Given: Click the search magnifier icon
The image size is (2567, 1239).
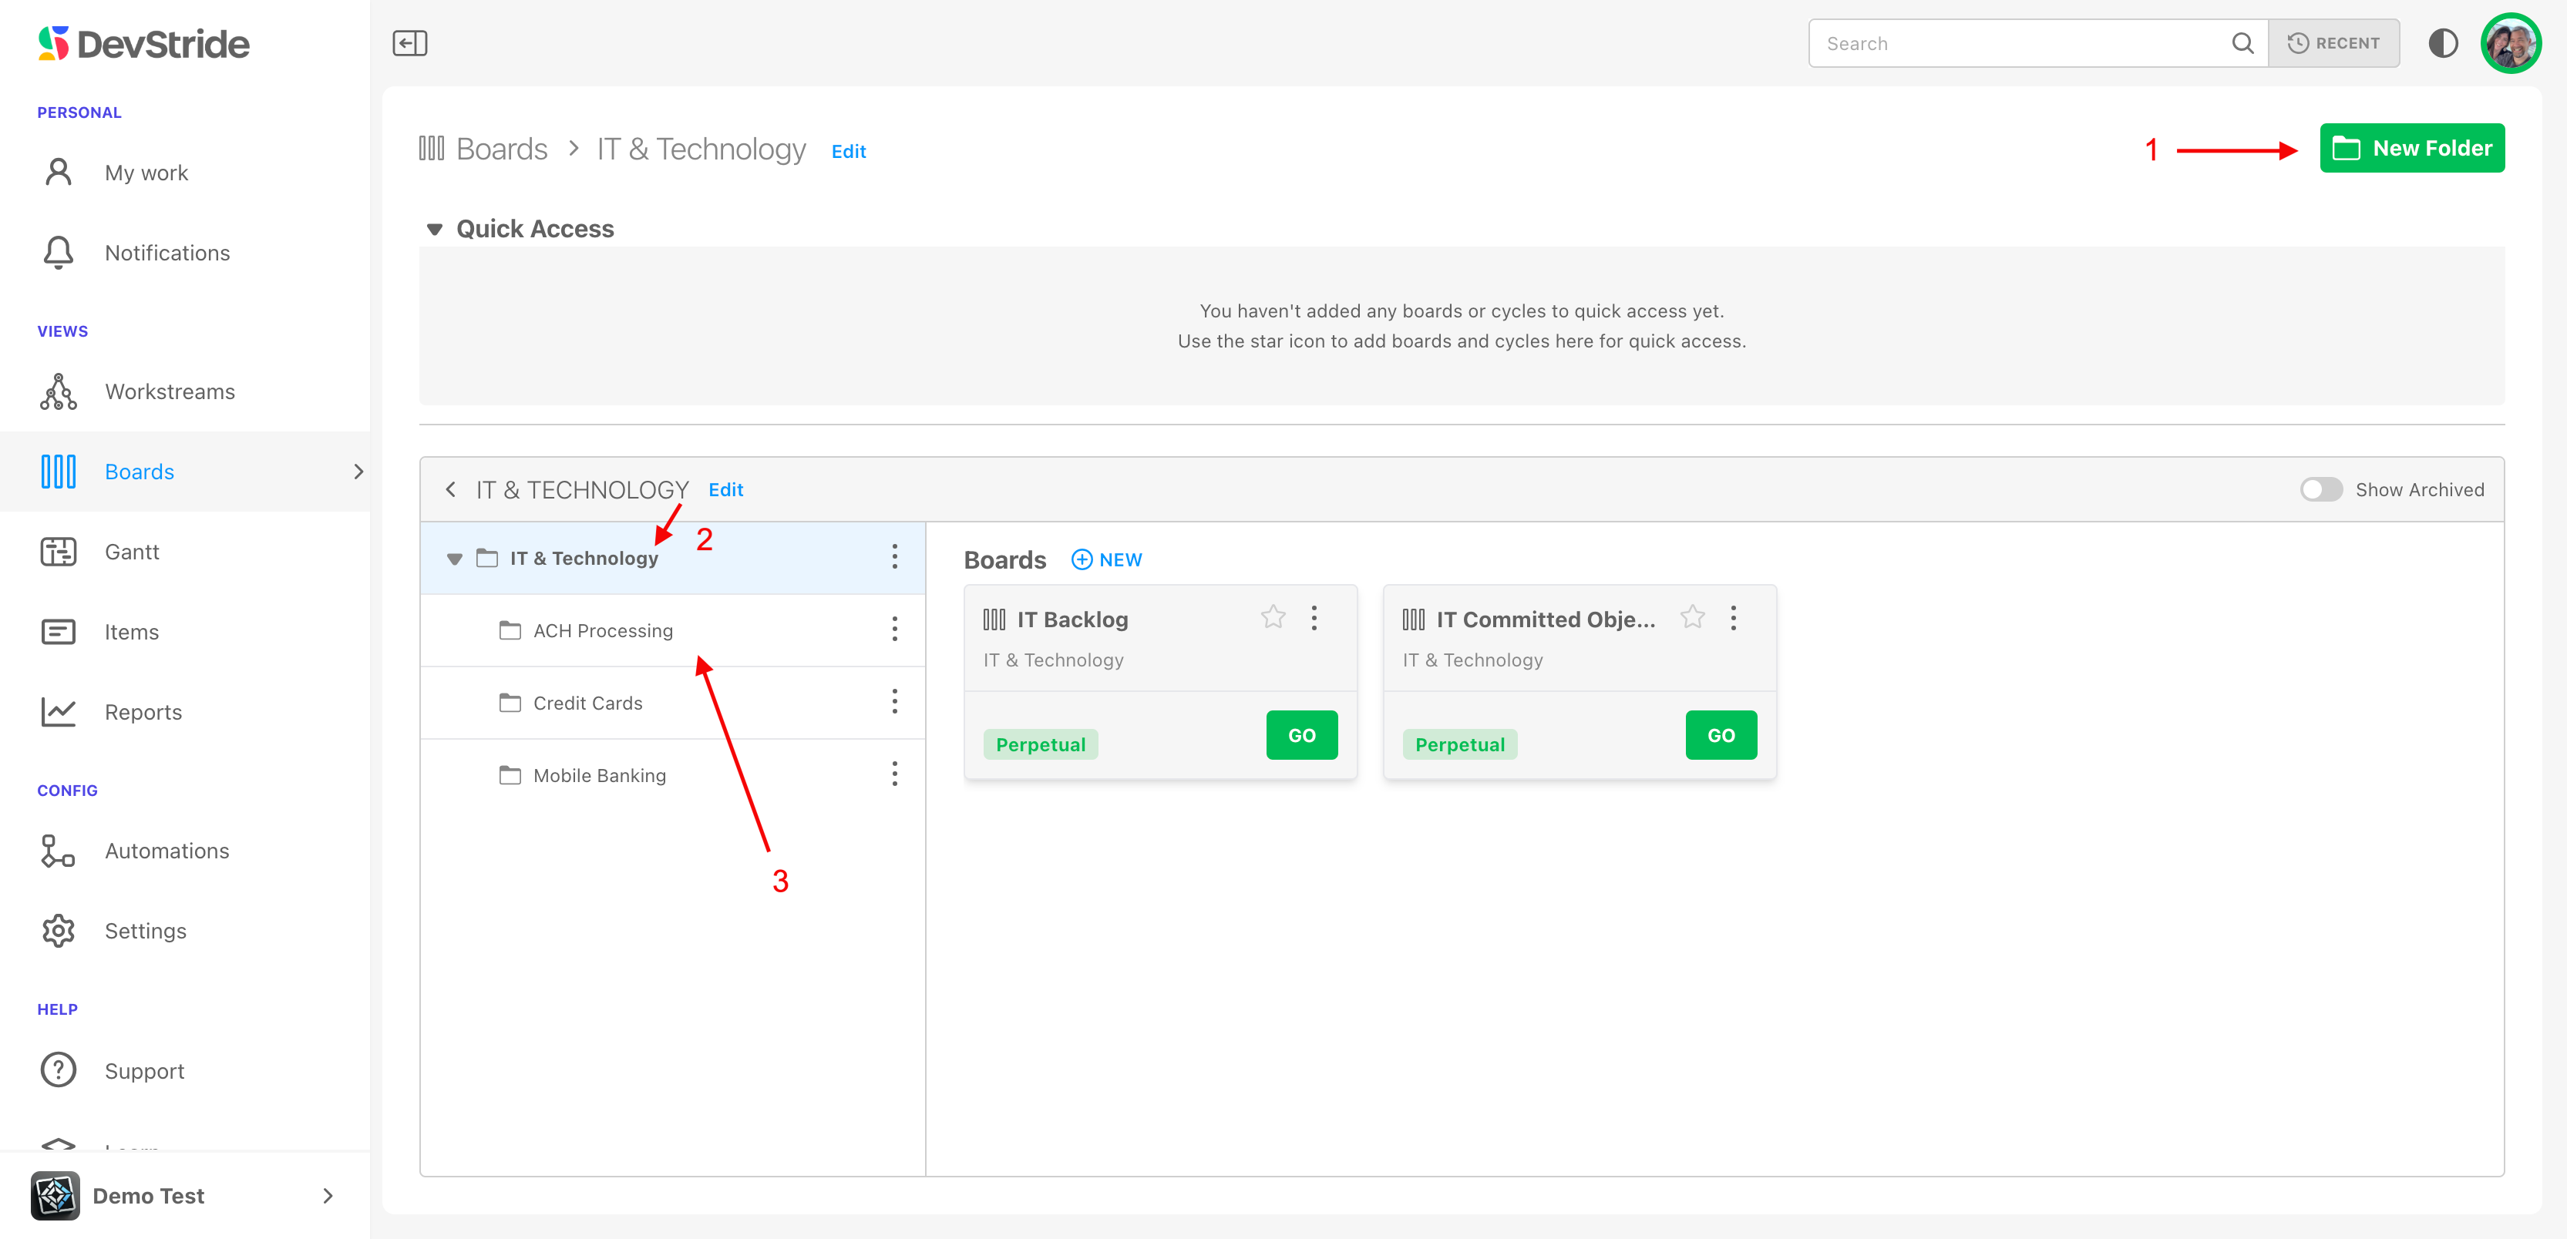Looking at the screenshot, I should point(2242,43).
